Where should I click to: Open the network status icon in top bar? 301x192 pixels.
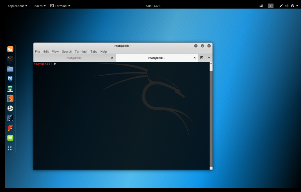(x=281, y=6)
